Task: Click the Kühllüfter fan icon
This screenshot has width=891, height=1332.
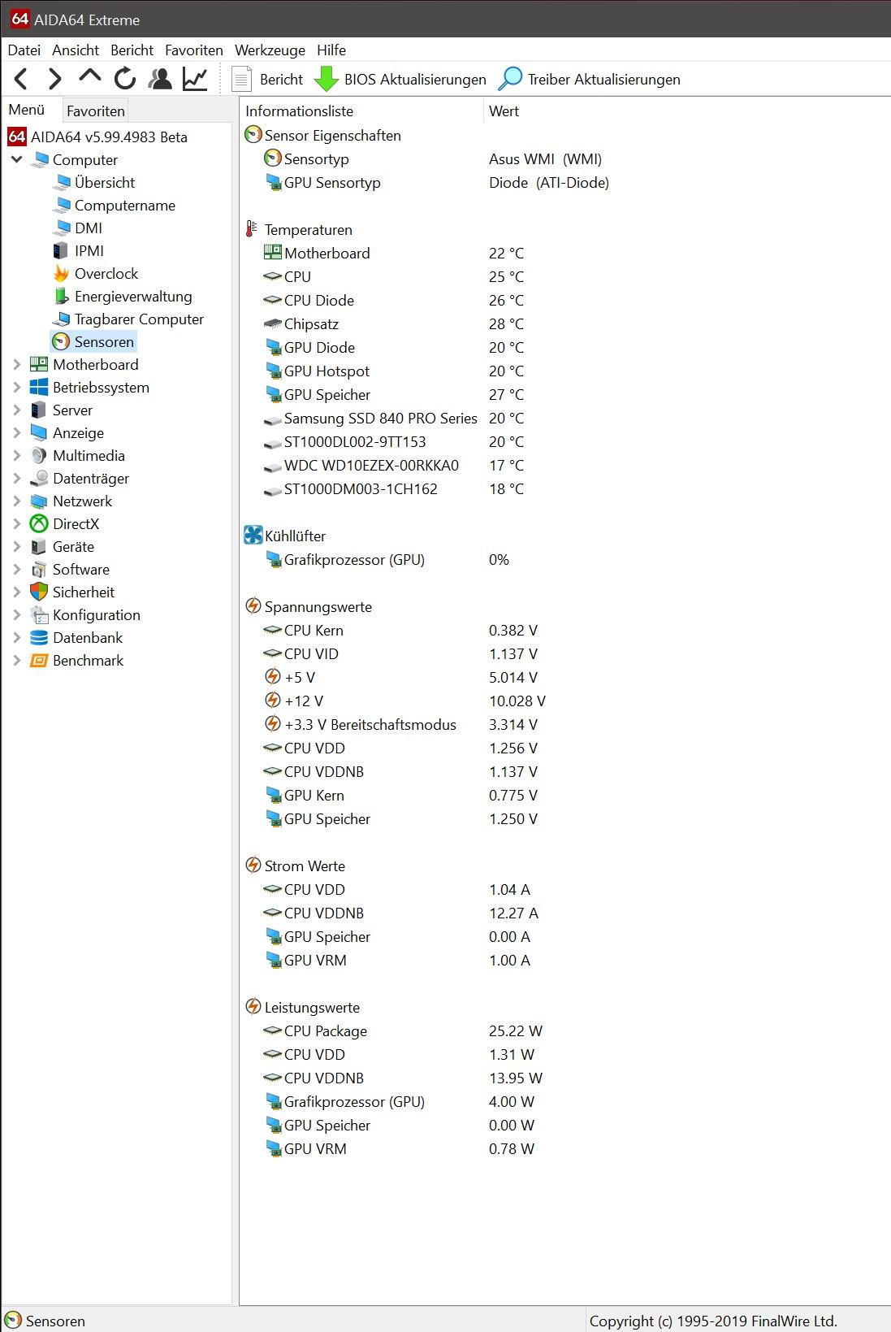Action: coord(253,536)
